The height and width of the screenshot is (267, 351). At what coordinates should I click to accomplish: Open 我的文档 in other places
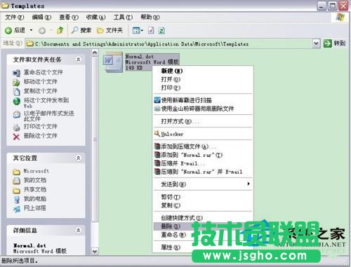click(x=35, y=180)
